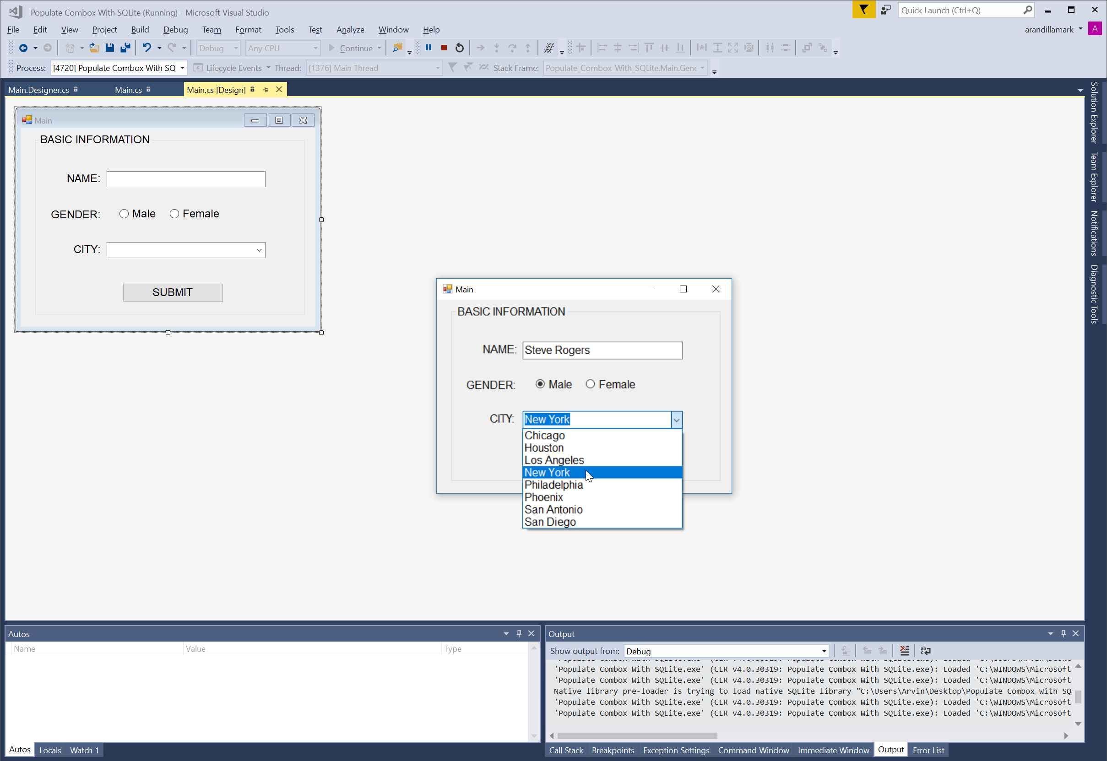This screenshot has height=761, width=1107.
Task: Switch to the Locals tab
Action: tap(50, 750)
